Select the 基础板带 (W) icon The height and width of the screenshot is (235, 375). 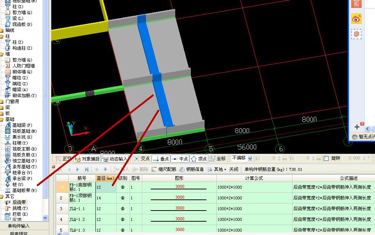[8, 191]
